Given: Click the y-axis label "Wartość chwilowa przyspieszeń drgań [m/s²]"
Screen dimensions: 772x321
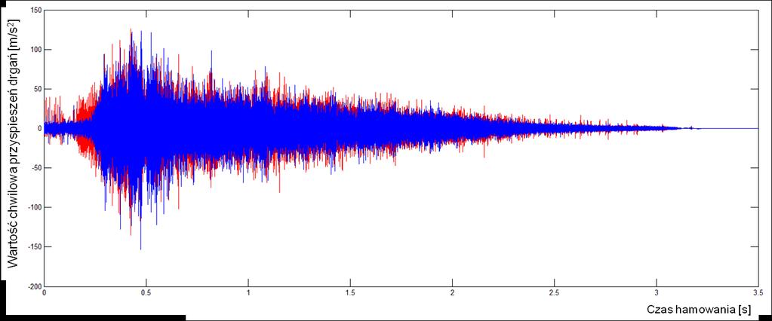Looking at the screenshot, I should click(15, 142).
